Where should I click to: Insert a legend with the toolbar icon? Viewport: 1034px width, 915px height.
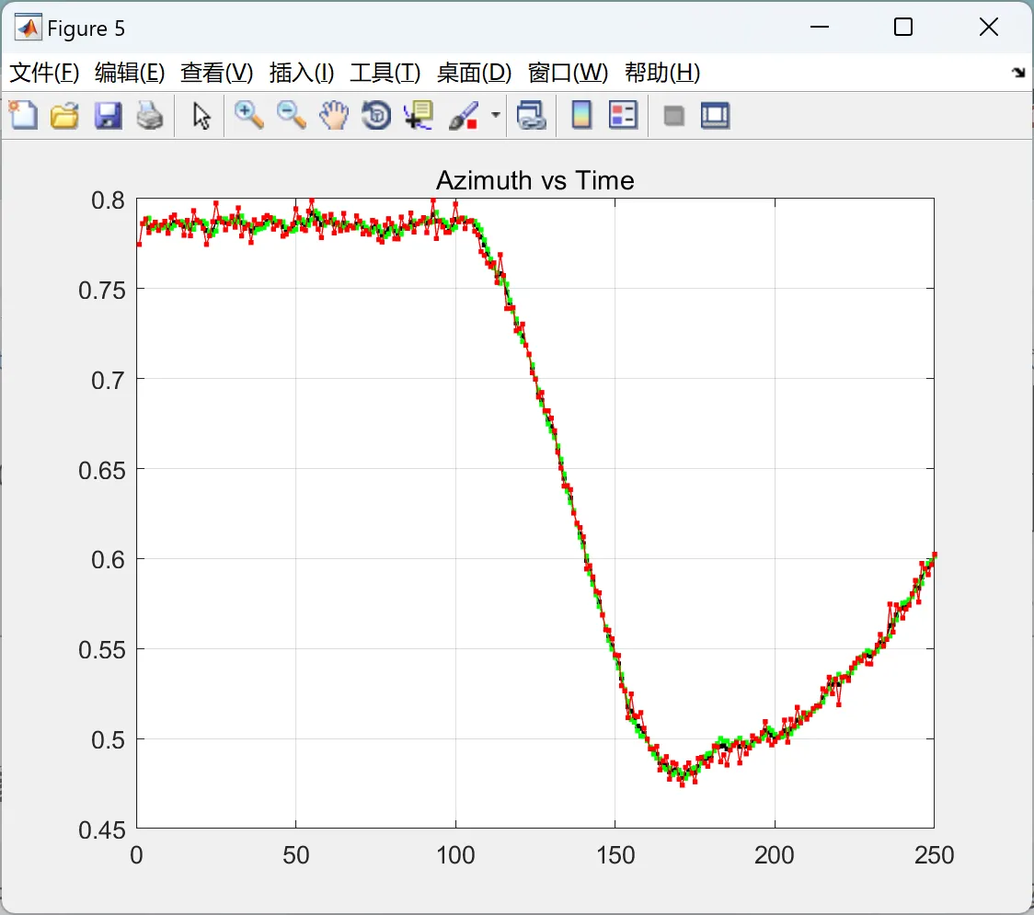point(623,115)
